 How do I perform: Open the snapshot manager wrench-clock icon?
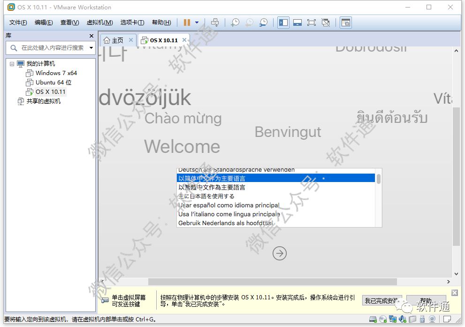click(x=263, y=23)
